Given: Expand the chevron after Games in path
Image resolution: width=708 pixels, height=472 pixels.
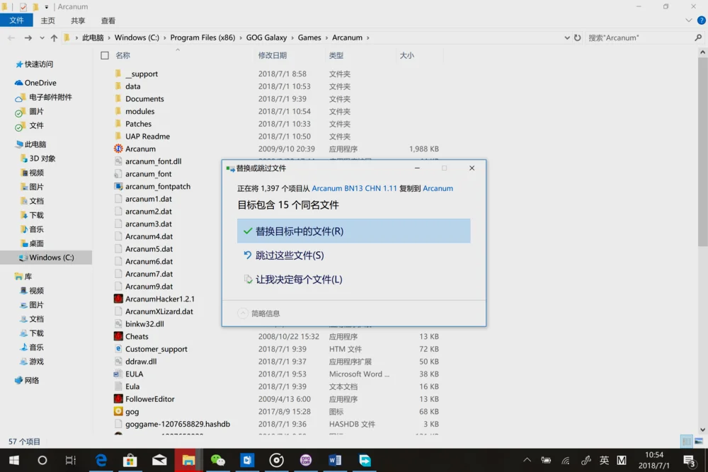Looking at the screenshot, I should pyautogui.click(x=327, y=38).
